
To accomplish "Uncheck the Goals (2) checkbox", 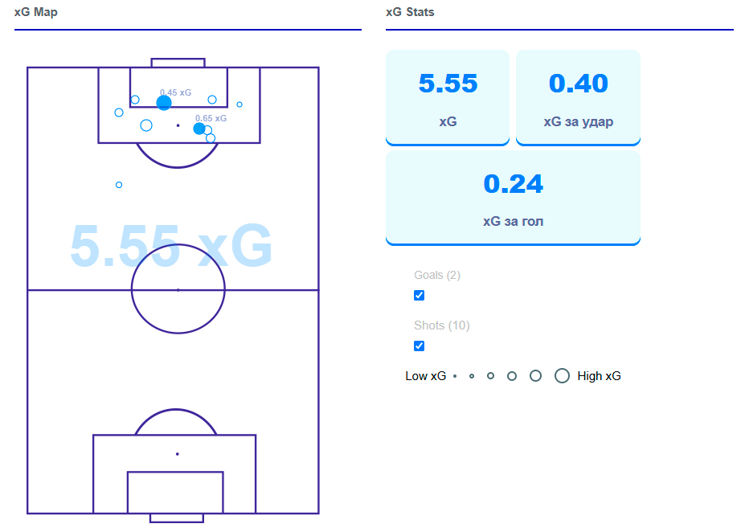I will [419, 295].
